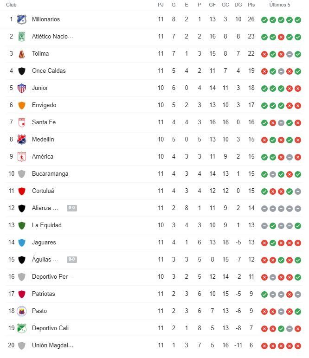Click the Medellín club crest

pyautogui.click(x=22, y=140)
